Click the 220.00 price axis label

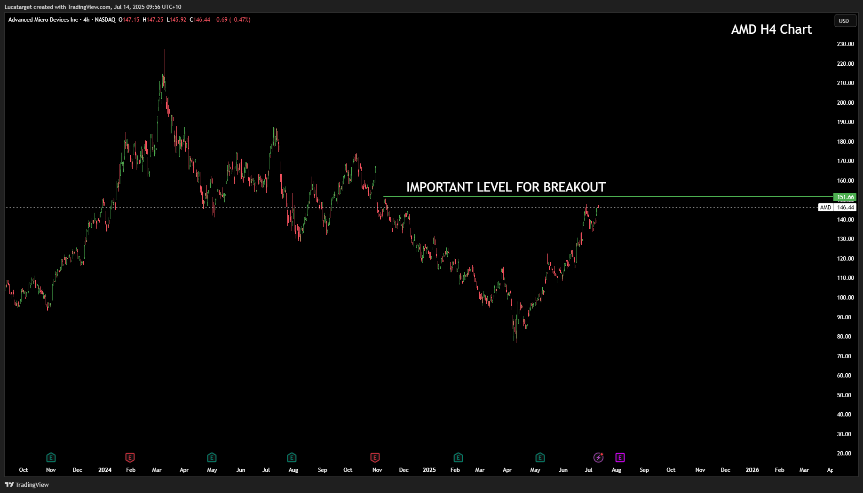[x=845, y=64]
